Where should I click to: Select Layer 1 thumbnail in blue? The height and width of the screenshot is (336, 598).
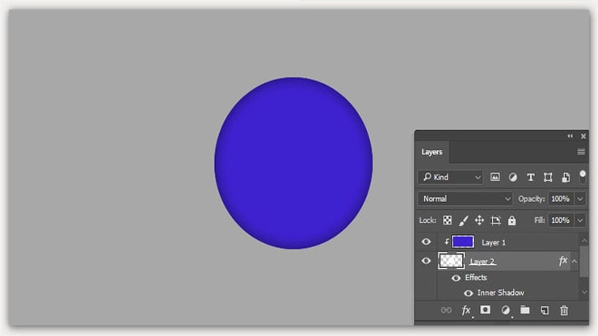(463, 241)
